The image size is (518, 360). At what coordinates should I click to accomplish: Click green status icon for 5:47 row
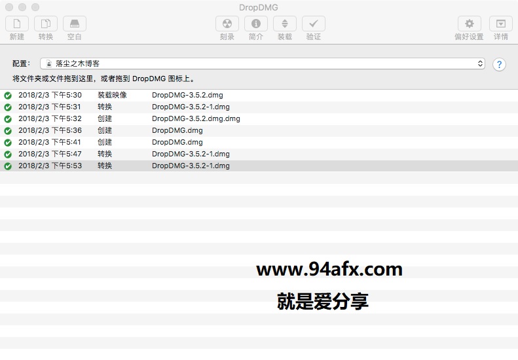[8, 154]
